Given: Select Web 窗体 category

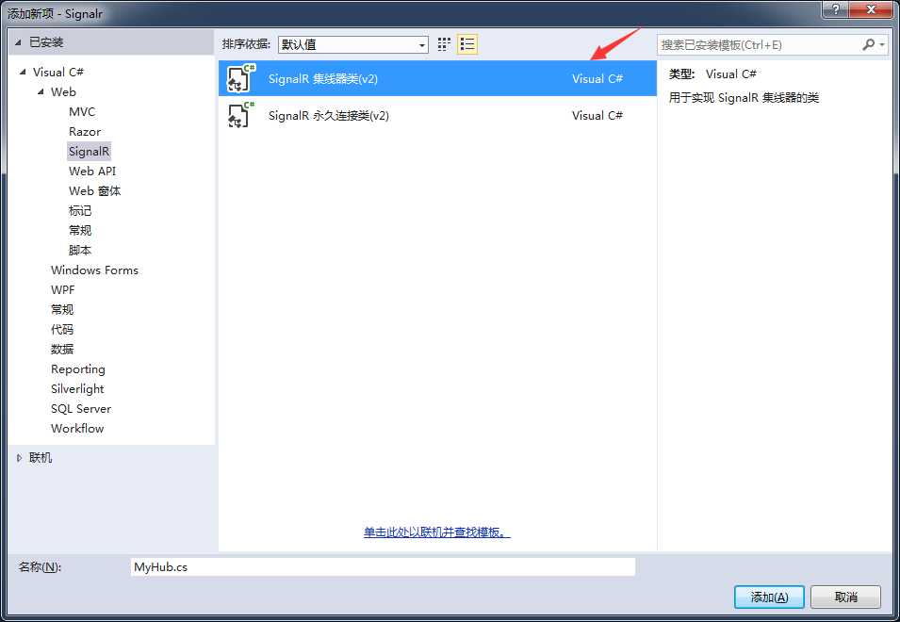Looking at the screenshot, I should [x=94, y=191].
